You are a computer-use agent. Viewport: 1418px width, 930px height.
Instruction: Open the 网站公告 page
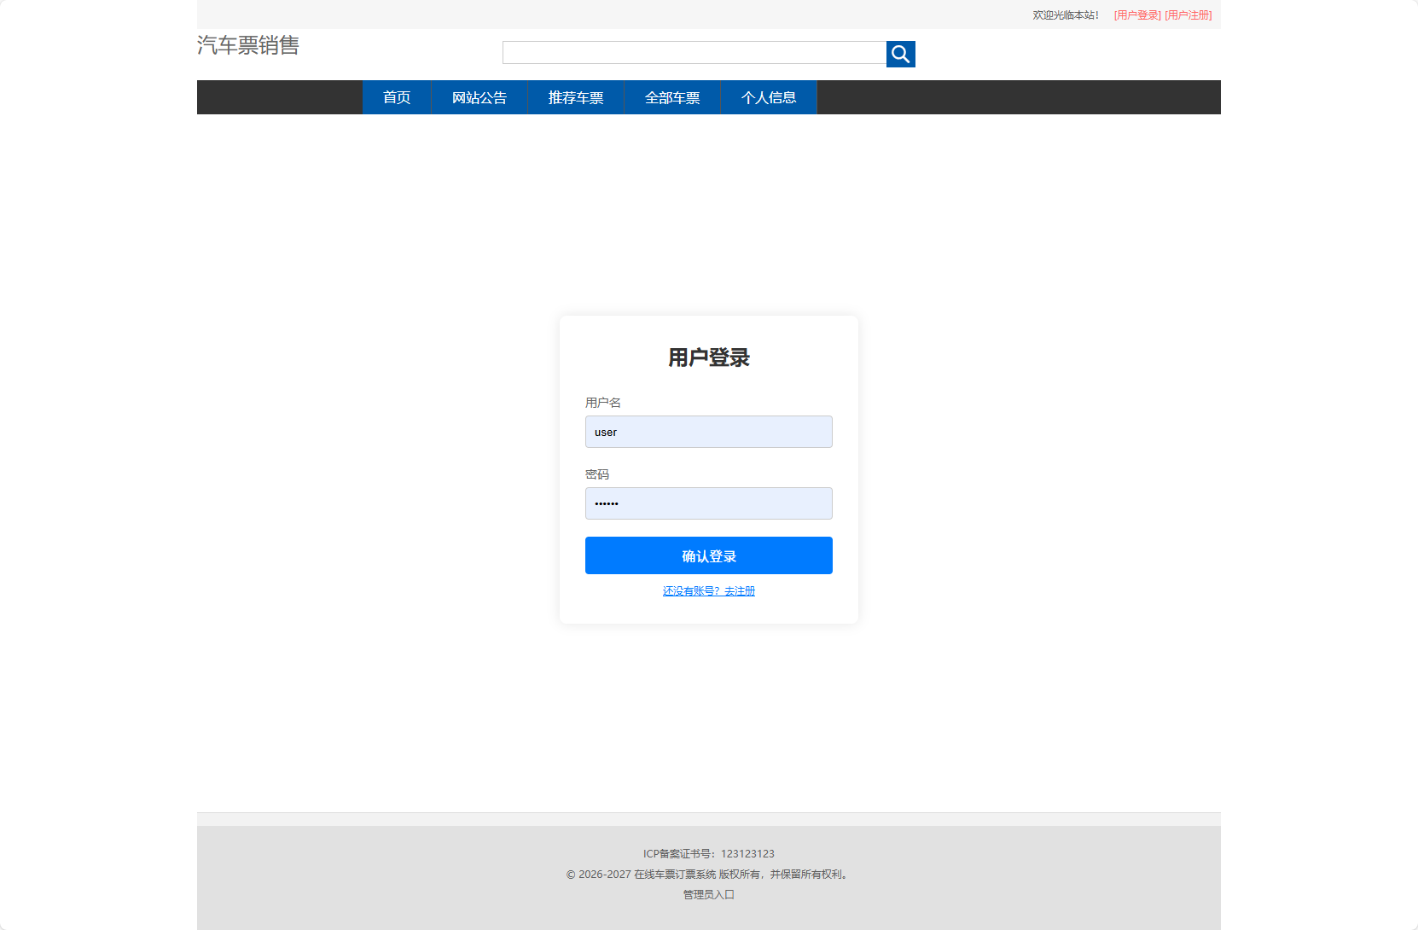click(x=479, y=97)
